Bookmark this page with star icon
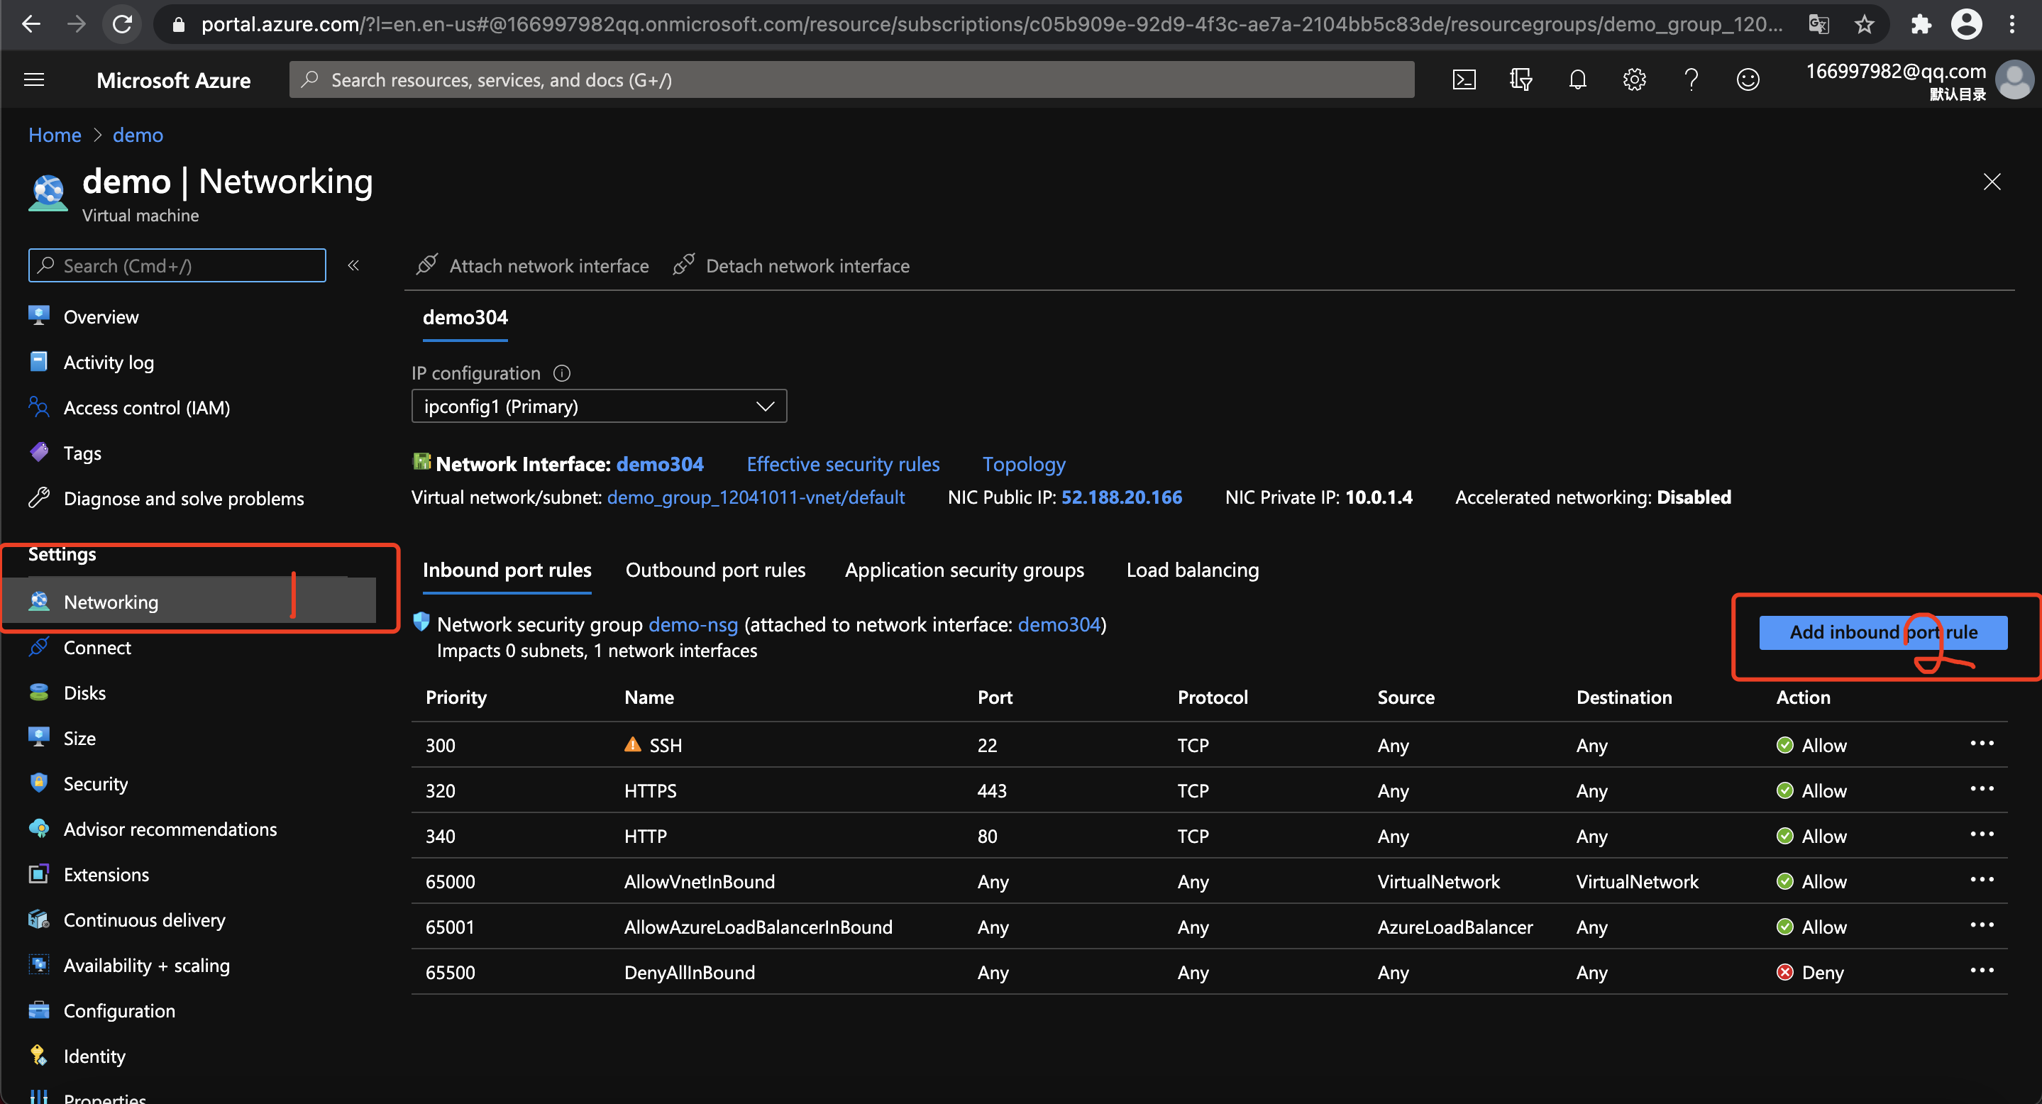 [x=1865, y=25]
